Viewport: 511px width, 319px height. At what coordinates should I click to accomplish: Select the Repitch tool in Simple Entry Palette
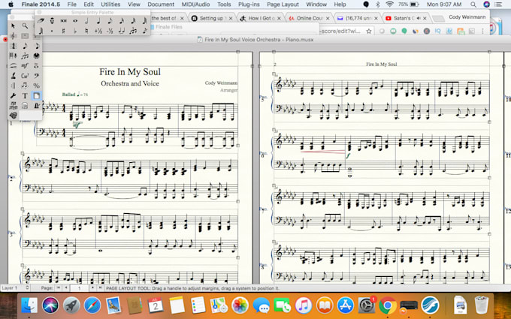(52, 21)
